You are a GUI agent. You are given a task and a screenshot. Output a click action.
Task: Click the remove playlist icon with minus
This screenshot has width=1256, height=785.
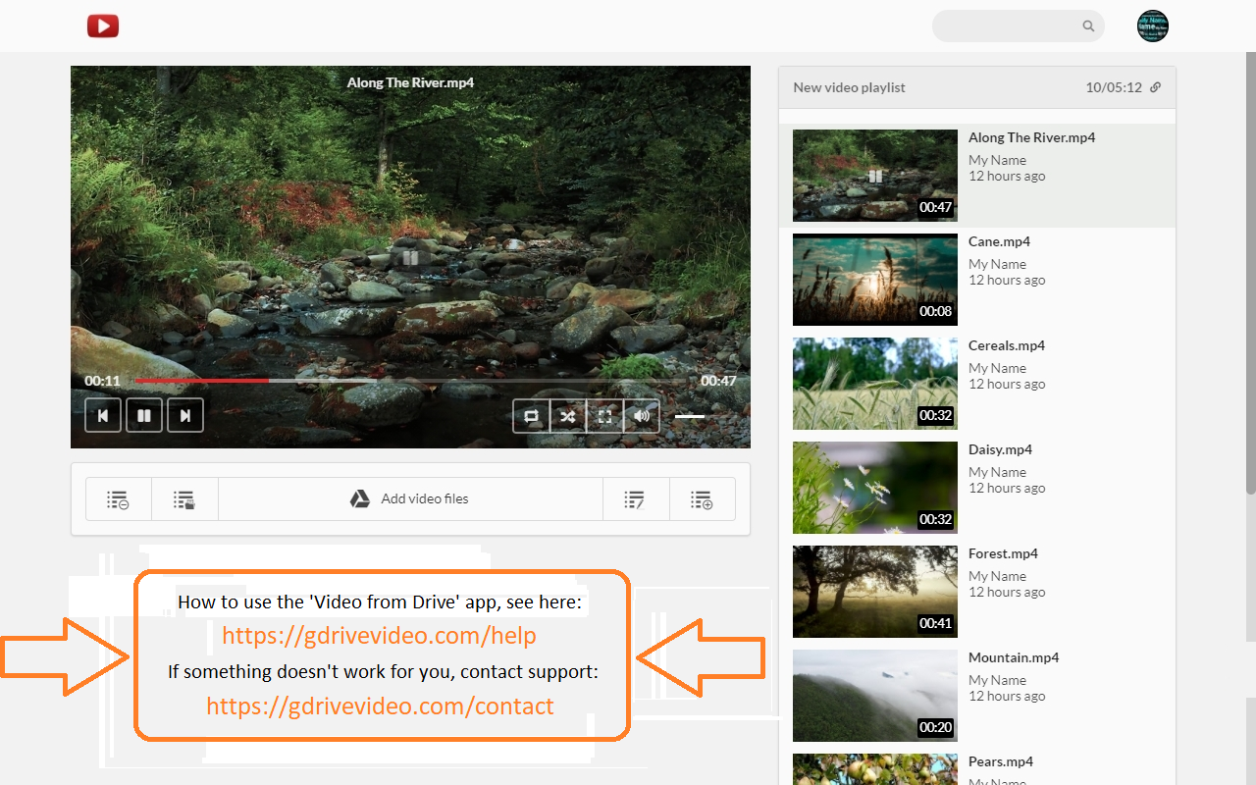(x=119, y=499)
